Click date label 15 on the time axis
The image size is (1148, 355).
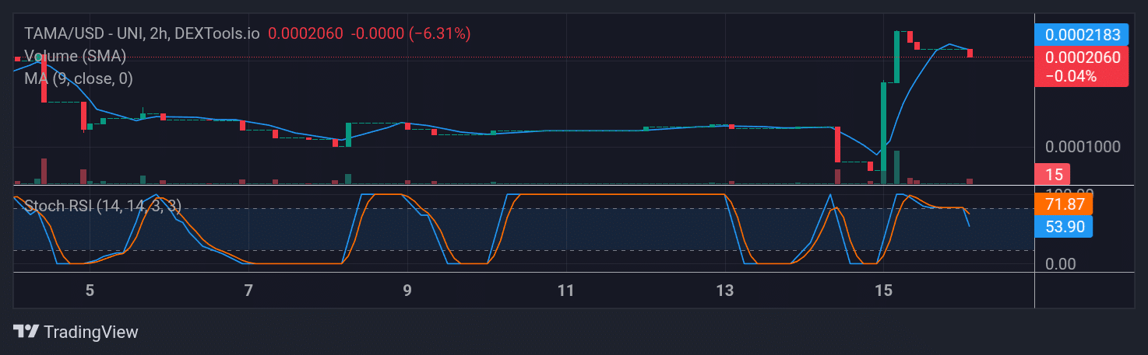pos(883,291)
